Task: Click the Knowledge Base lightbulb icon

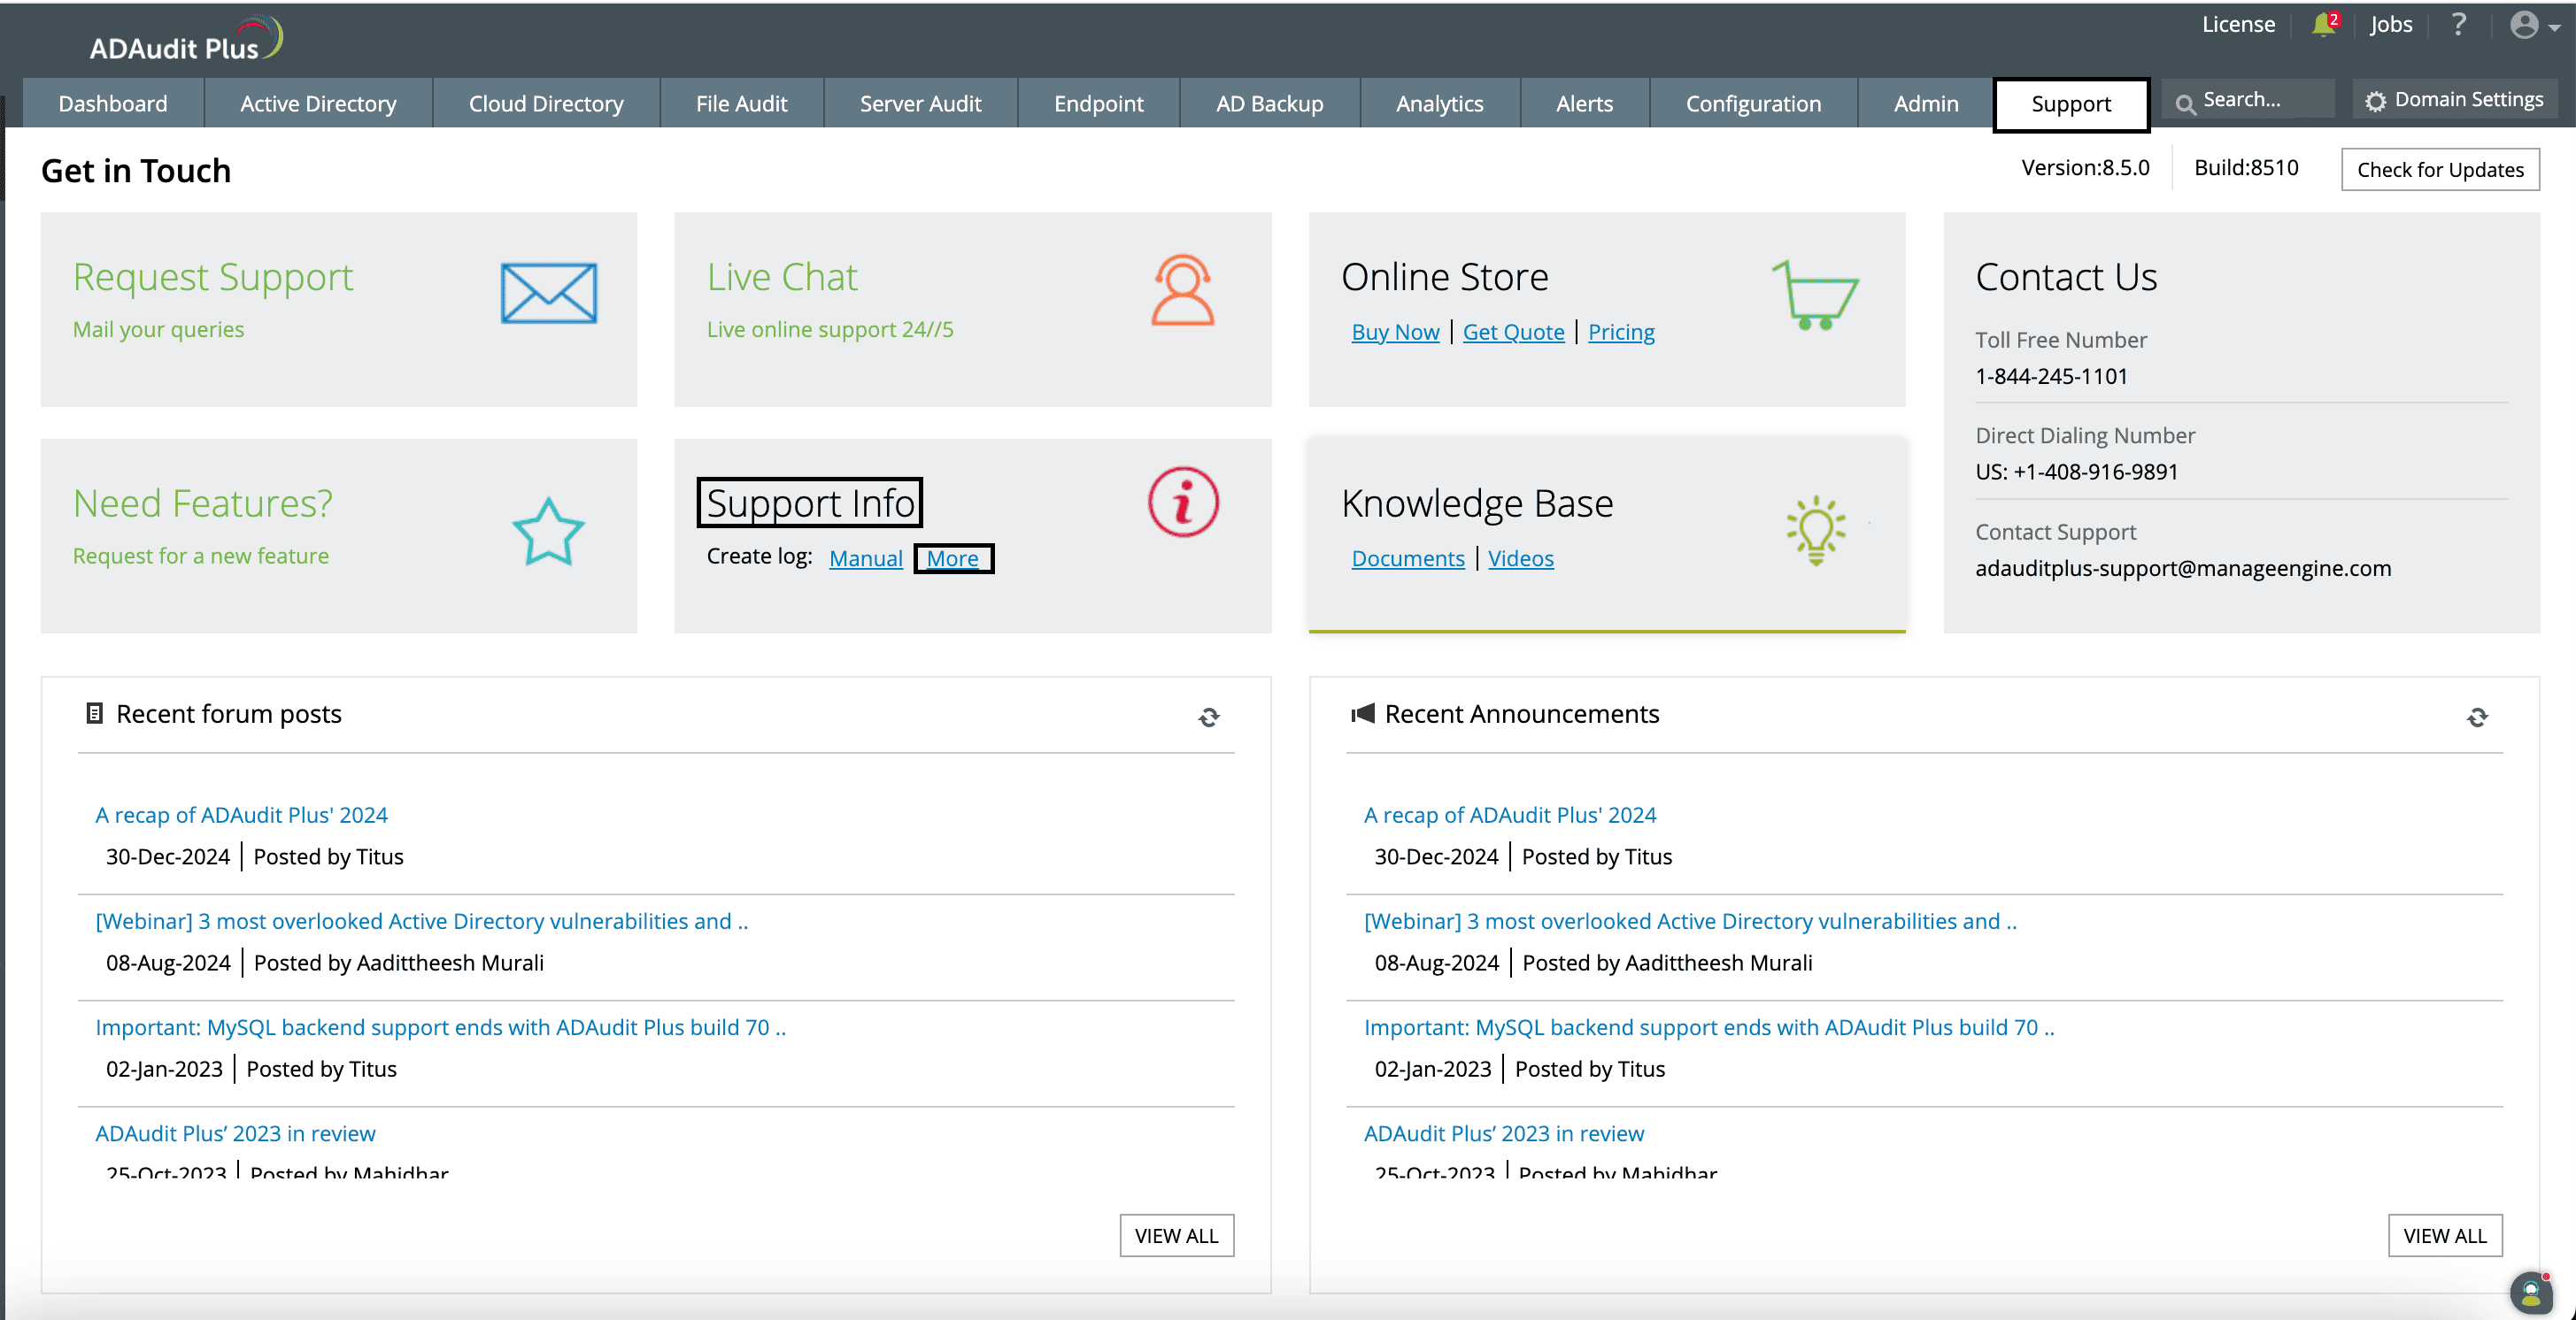Action: click(x=1816, y=530)
